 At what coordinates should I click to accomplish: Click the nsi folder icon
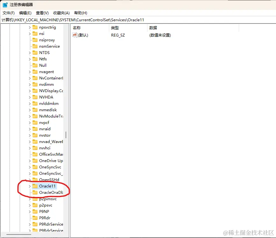click(35, 34)
